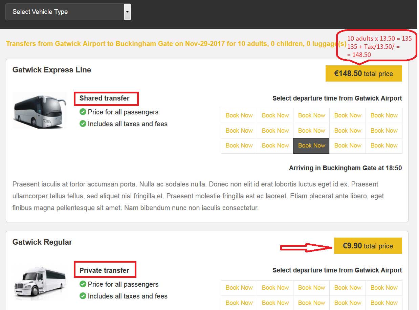
Task: Click the Gatwick Regular heading
Action: 42,242
